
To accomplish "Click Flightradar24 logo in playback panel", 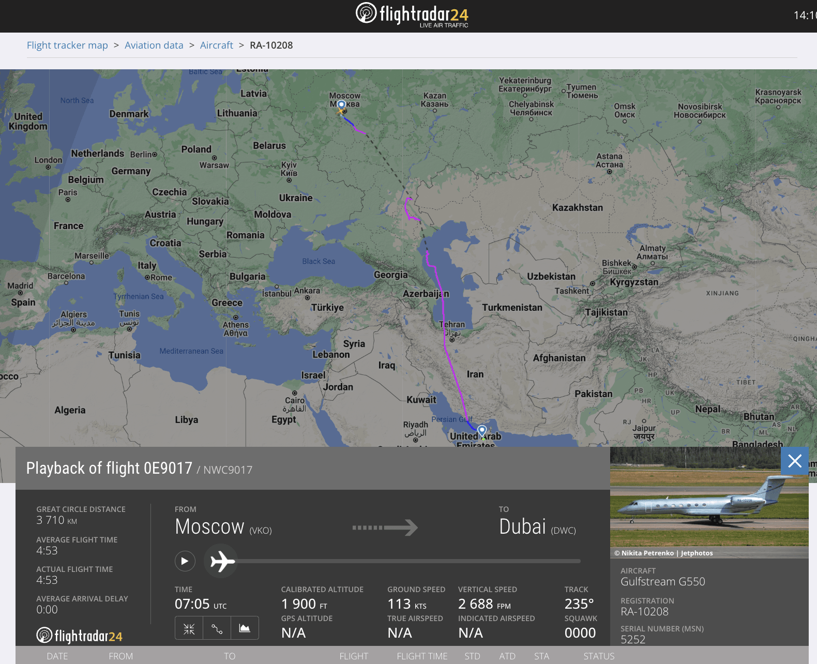I will coord(80,636).
